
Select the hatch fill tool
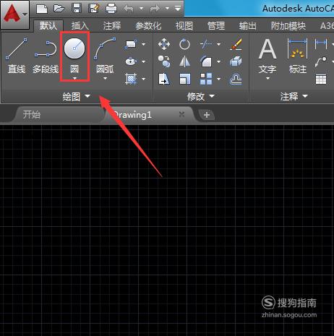pos(131,79)
